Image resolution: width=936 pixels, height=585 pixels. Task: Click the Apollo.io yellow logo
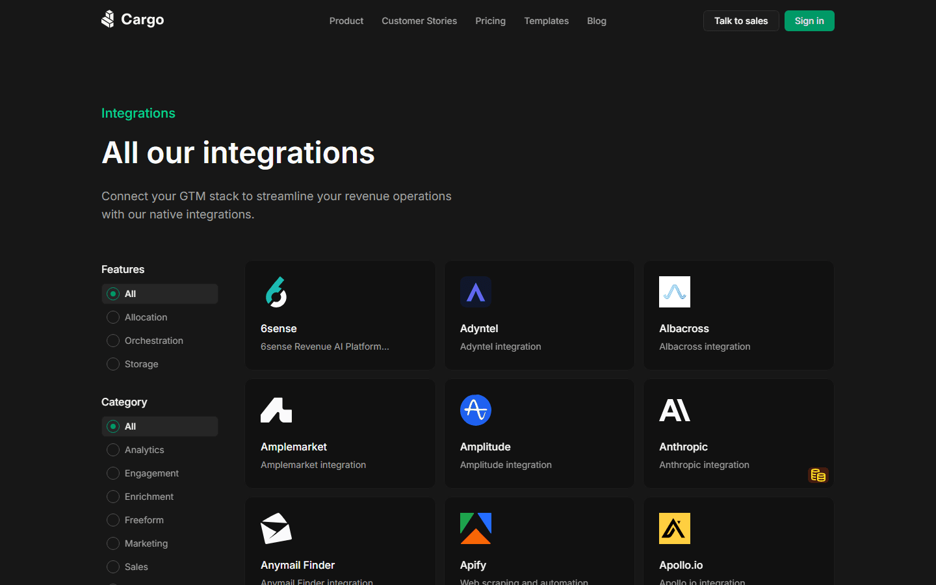pos(674,528)
